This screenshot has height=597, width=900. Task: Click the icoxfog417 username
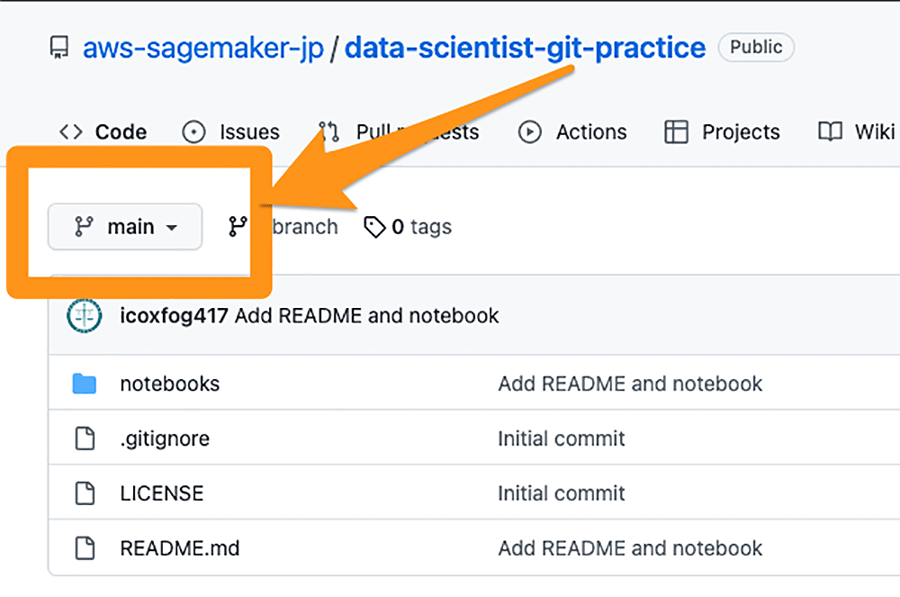[174, 316]
